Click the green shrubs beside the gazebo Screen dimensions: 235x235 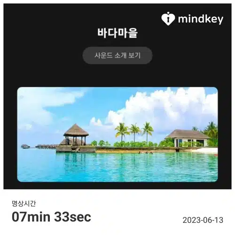(x=101, y=143)
